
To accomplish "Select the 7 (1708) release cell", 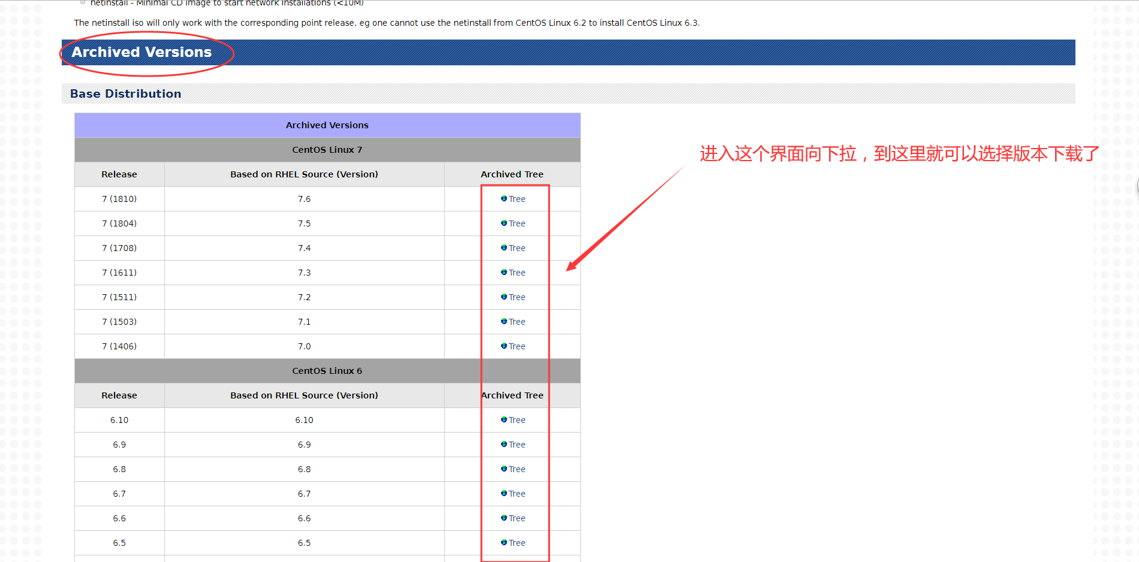I will tap(119, 248).
